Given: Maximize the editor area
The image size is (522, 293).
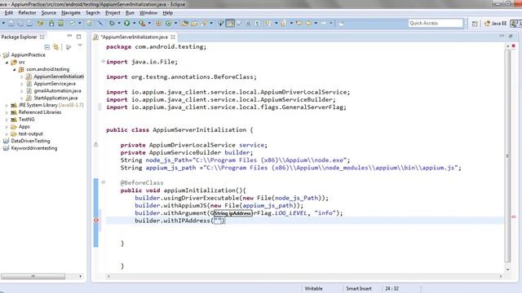Looking at the screenshot, I should (511, 36).
